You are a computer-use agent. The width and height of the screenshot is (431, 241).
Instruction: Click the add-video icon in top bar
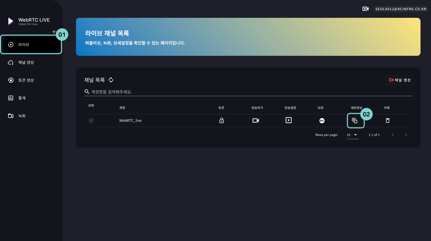tap(365, 9)
